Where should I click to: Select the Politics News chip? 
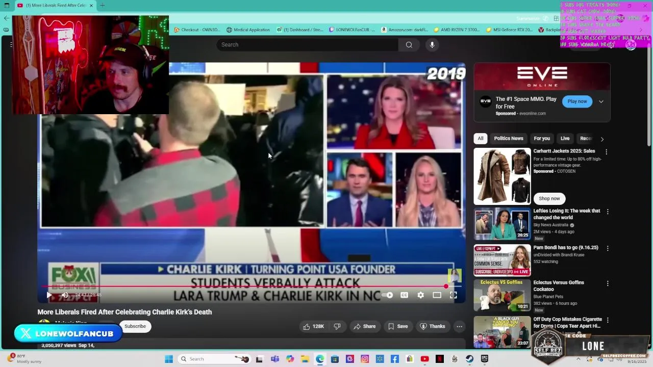point(509,139)
